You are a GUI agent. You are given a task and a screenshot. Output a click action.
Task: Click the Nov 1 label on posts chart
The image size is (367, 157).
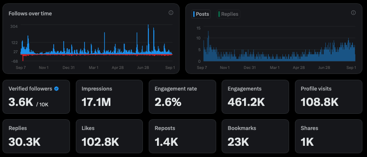click(225, 68)
